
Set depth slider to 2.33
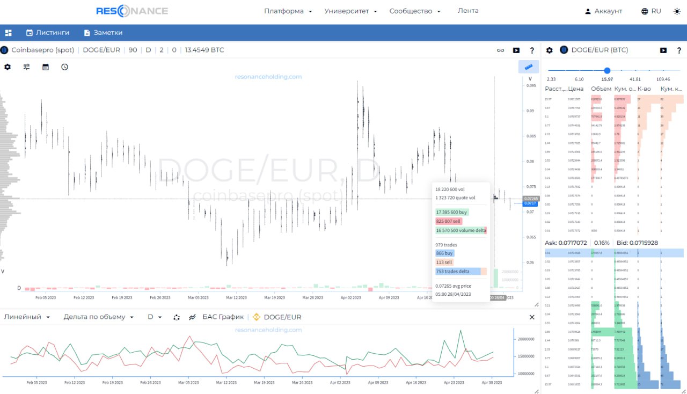551,79
